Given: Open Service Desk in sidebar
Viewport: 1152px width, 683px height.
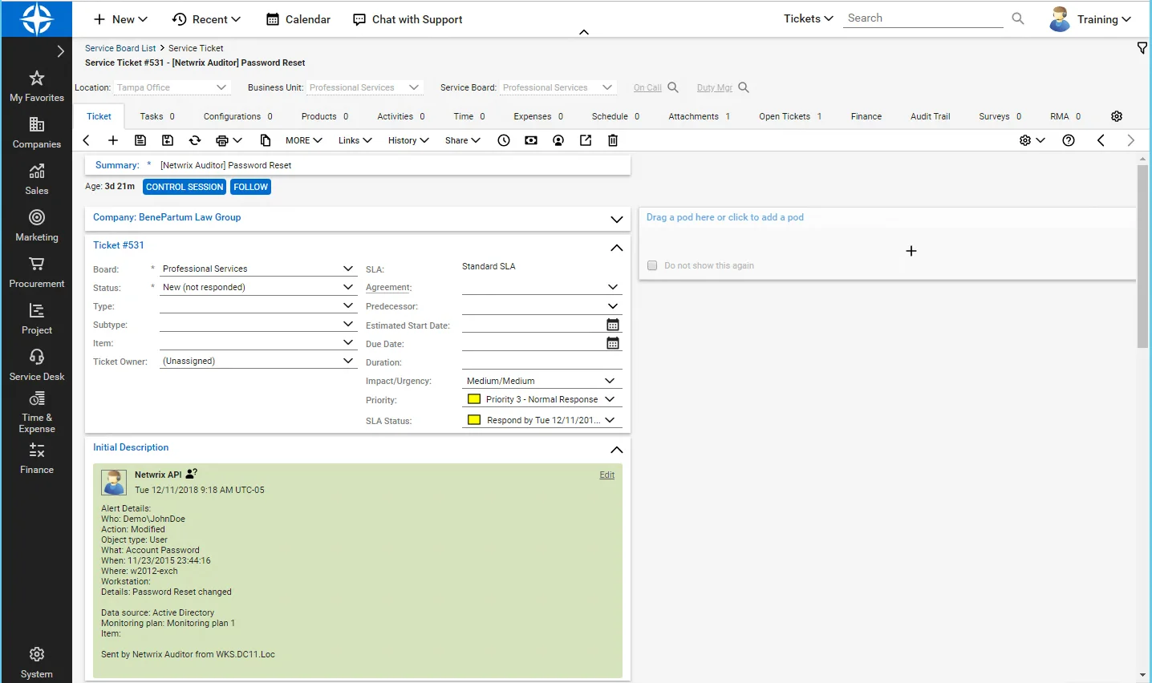Looking at the screenshot, I should 37,365.
